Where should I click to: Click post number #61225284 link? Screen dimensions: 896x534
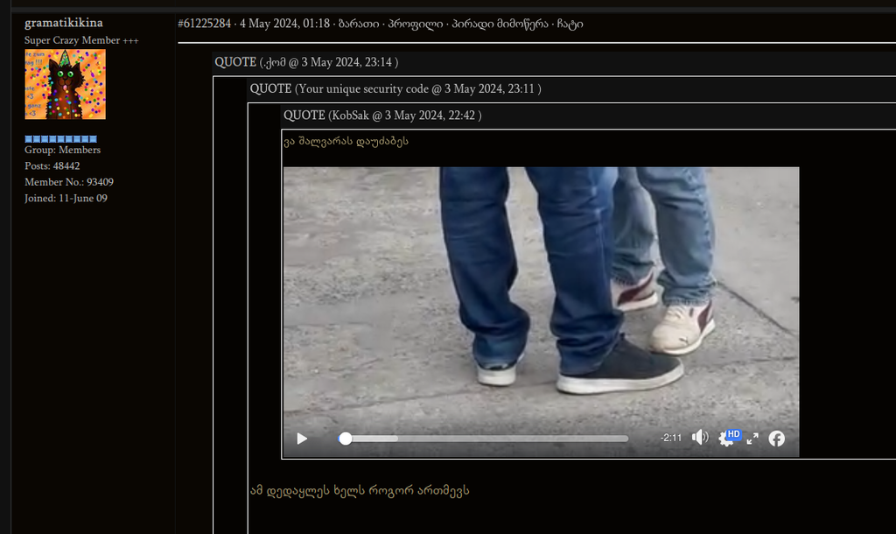coord(204,24)
